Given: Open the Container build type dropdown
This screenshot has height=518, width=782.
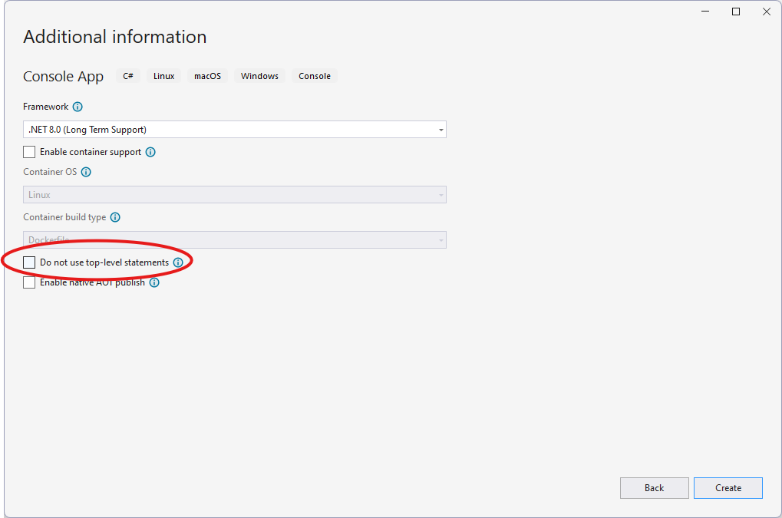Looking at the screenshot, I should (234, 240).
